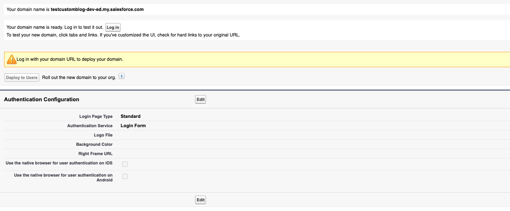Click the Standard login page type value

[x=130, y=116]
